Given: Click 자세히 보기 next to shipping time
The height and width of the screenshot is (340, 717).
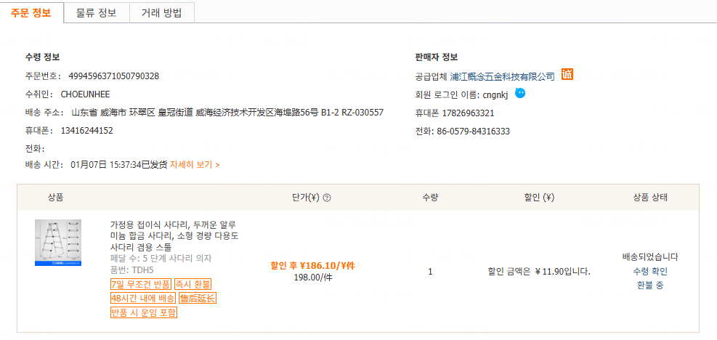Looking at the screenshot, I should 195,165.
